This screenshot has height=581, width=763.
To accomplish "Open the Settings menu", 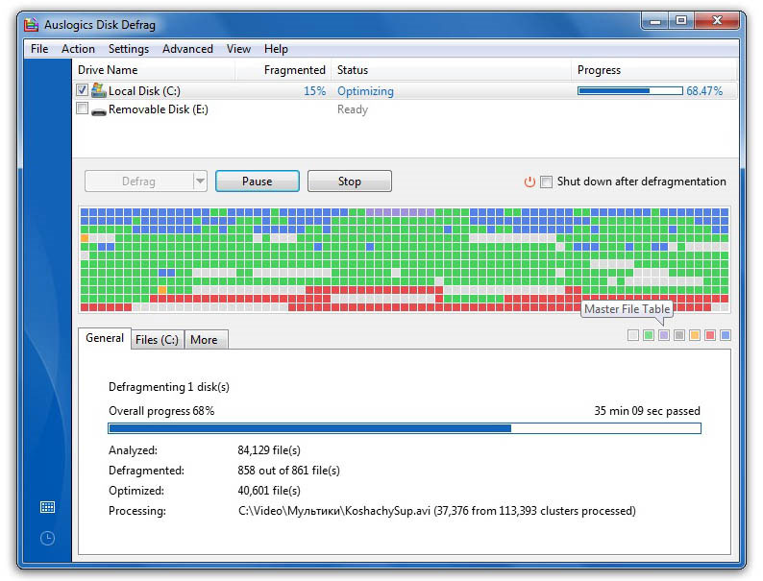I will click(x=129, y=49).
